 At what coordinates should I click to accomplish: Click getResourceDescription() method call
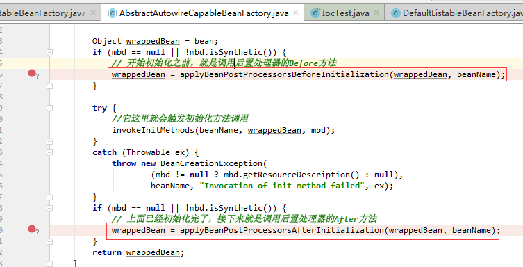(301, 175)
